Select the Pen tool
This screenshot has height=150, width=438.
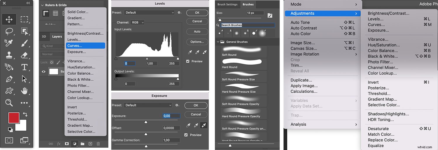pyautogui.click(x=9, y=79)
